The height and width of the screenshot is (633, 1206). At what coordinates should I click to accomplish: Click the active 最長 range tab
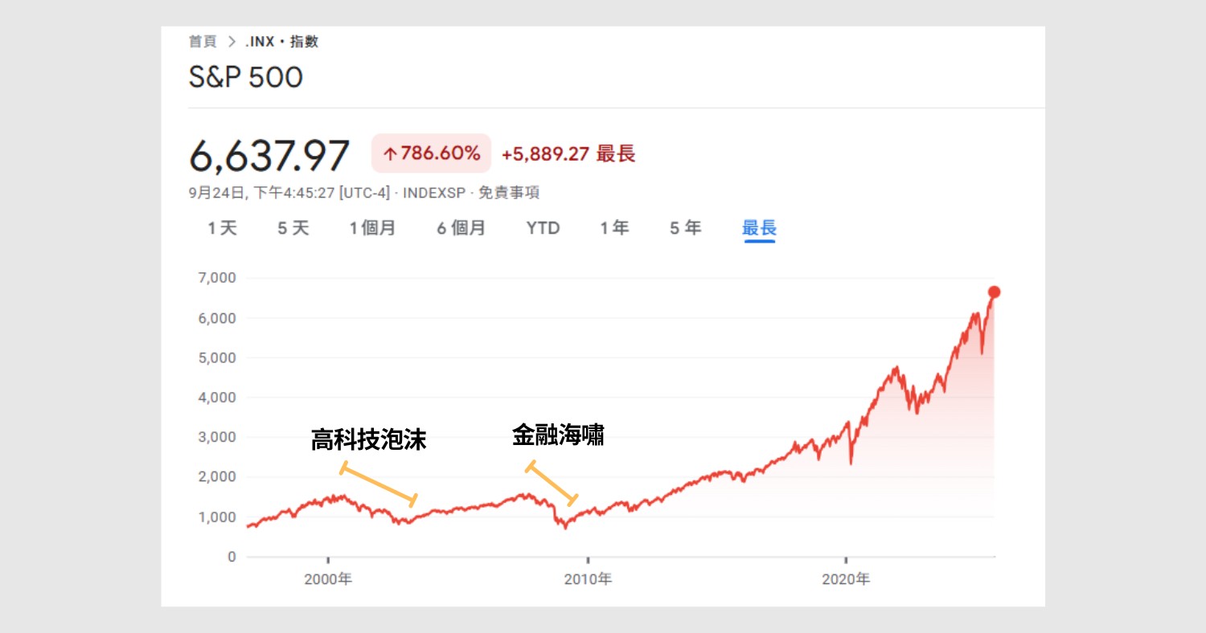point(759,228)
